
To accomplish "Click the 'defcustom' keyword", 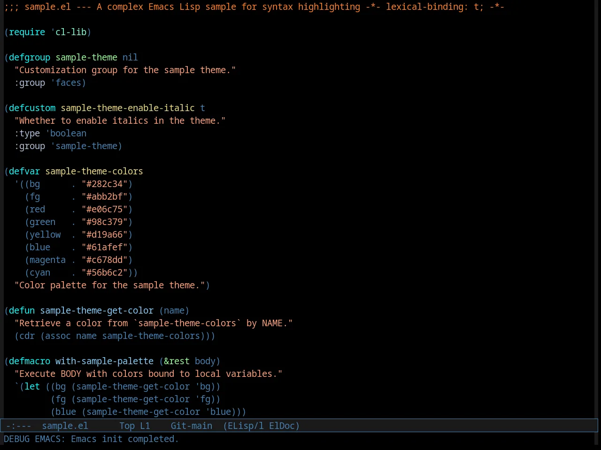I will [x=32, y=108].
